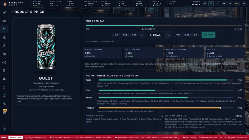The width and height of the screenshot is (249, 140).
Task: Open the research flask sidebar icon
Action: click(x=4, y=46)
